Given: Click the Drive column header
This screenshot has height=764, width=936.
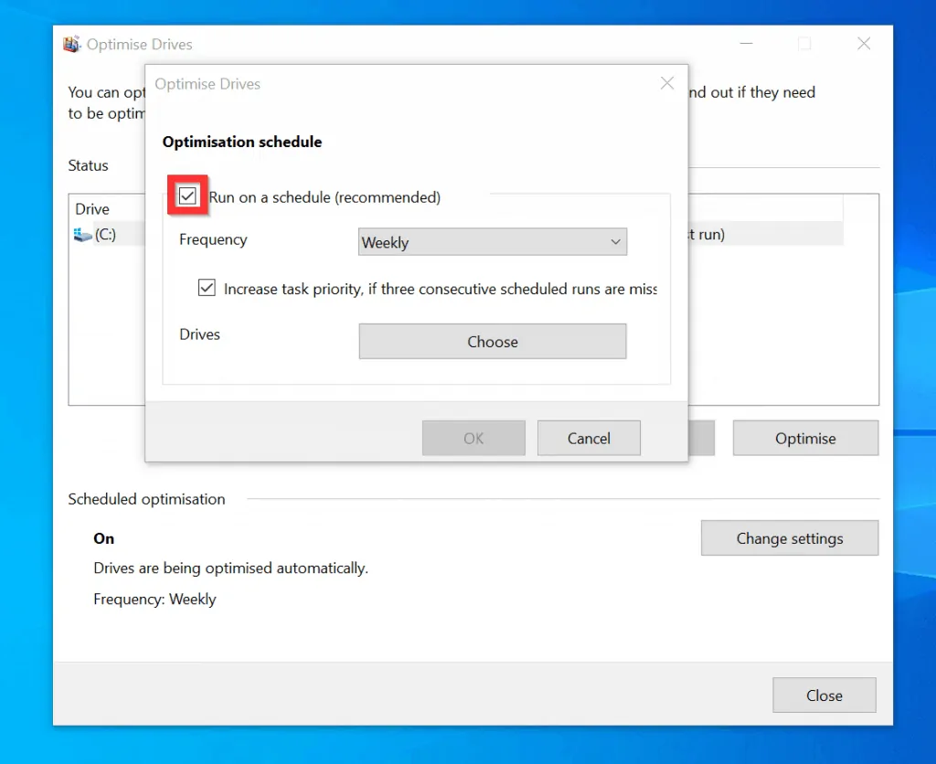Looking at the screenshot, I should coord(91,208).
